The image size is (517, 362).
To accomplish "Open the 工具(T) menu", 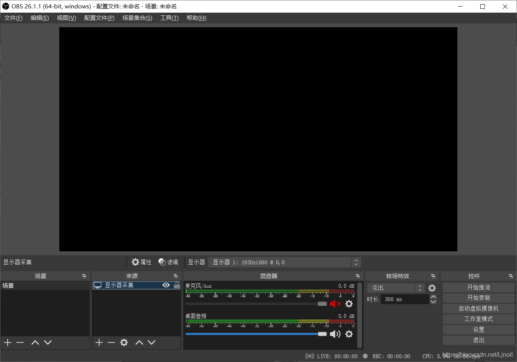I will [170, 18].
